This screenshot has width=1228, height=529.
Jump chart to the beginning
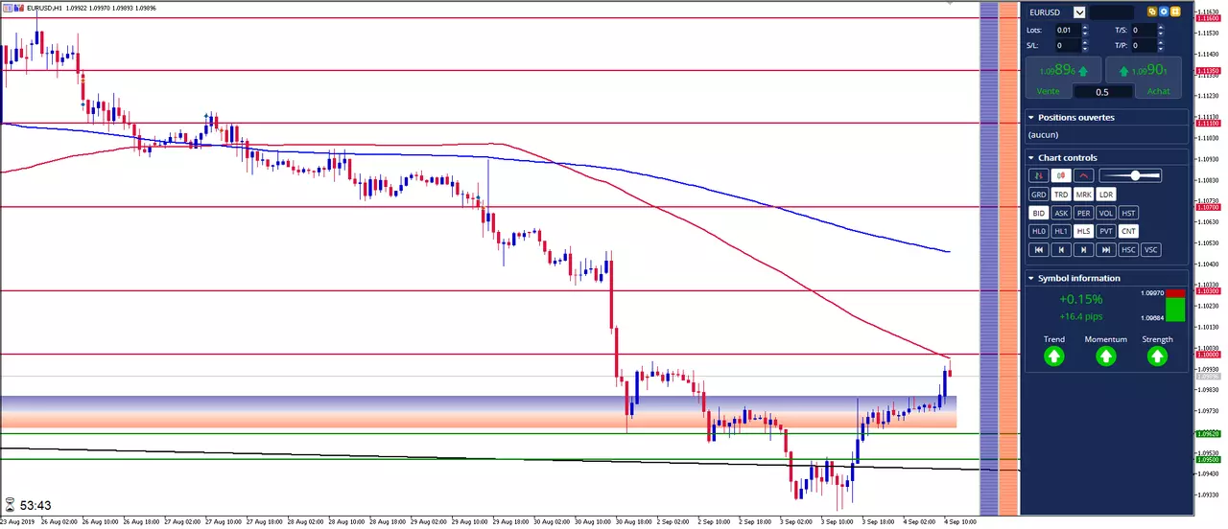[x=1038, y=249]
